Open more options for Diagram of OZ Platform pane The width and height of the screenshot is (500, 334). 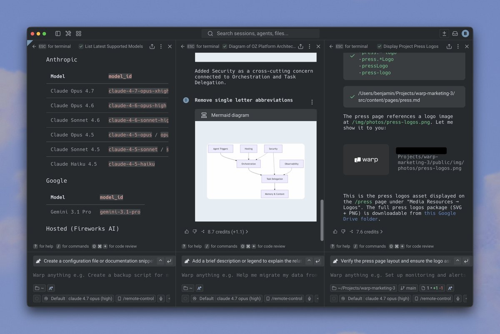pos(310,46)
